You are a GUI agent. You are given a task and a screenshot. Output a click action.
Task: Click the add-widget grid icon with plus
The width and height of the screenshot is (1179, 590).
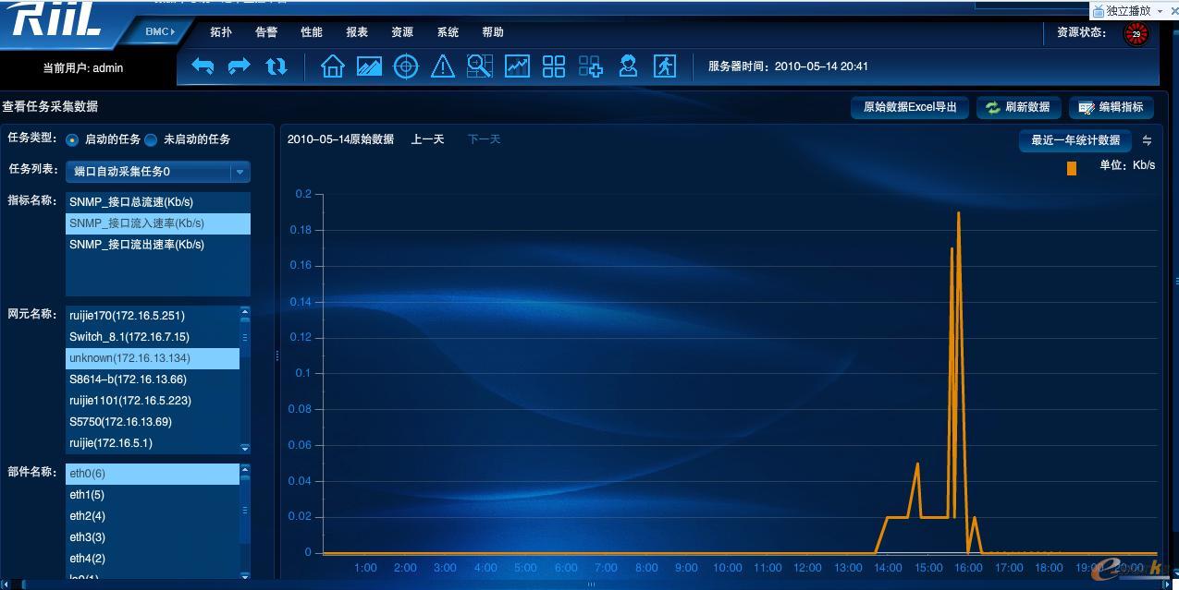tap(590, 66)
